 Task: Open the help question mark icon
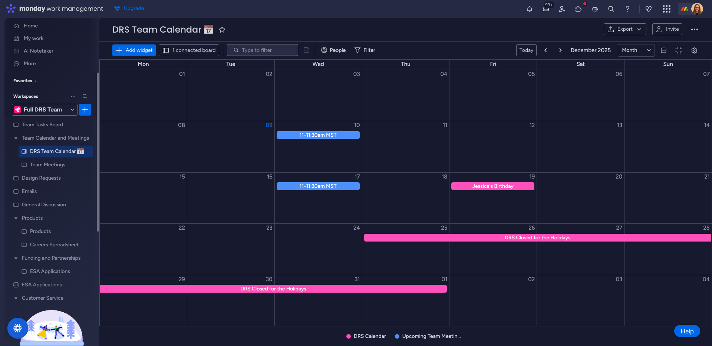(x=627, y=9)
